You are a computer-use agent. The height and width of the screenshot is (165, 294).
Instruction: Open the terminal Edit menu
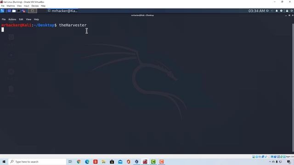point(21,19)
